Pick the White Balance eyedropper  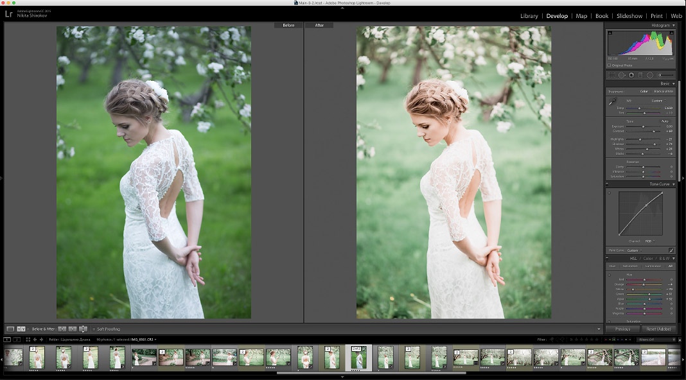click(613, 101)
